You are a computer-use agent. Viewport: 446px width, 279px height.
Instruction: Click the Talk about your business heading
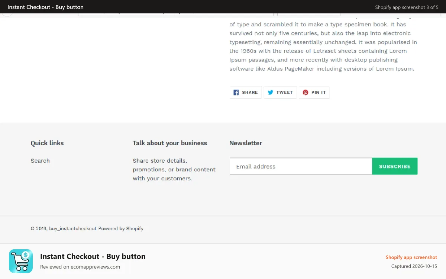170,143
